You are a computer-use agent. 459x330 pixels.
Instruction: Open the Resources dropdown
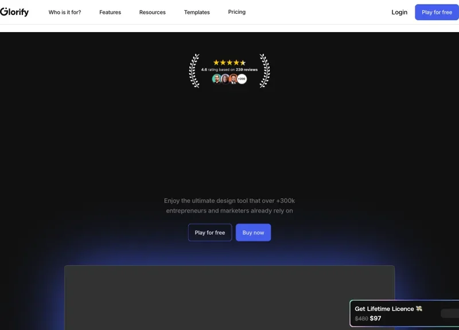[152, 12]
